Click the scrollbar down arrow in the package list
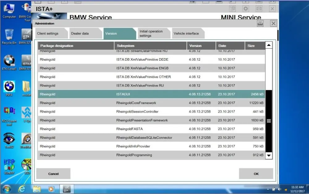This screenshot has height=194, width=309. tap(269, 155)
